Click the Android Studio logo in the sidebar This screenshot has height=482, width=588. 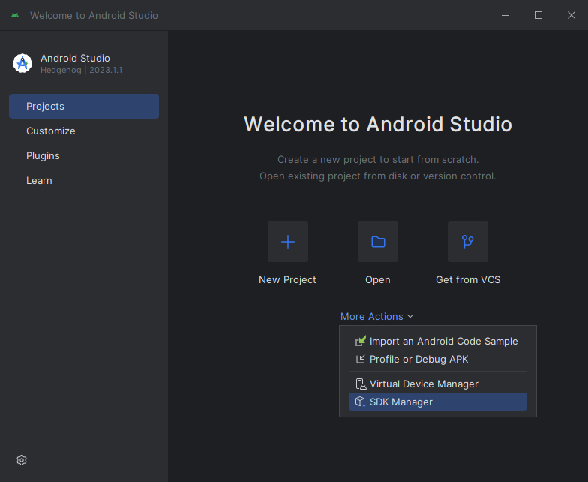point(22,63)
